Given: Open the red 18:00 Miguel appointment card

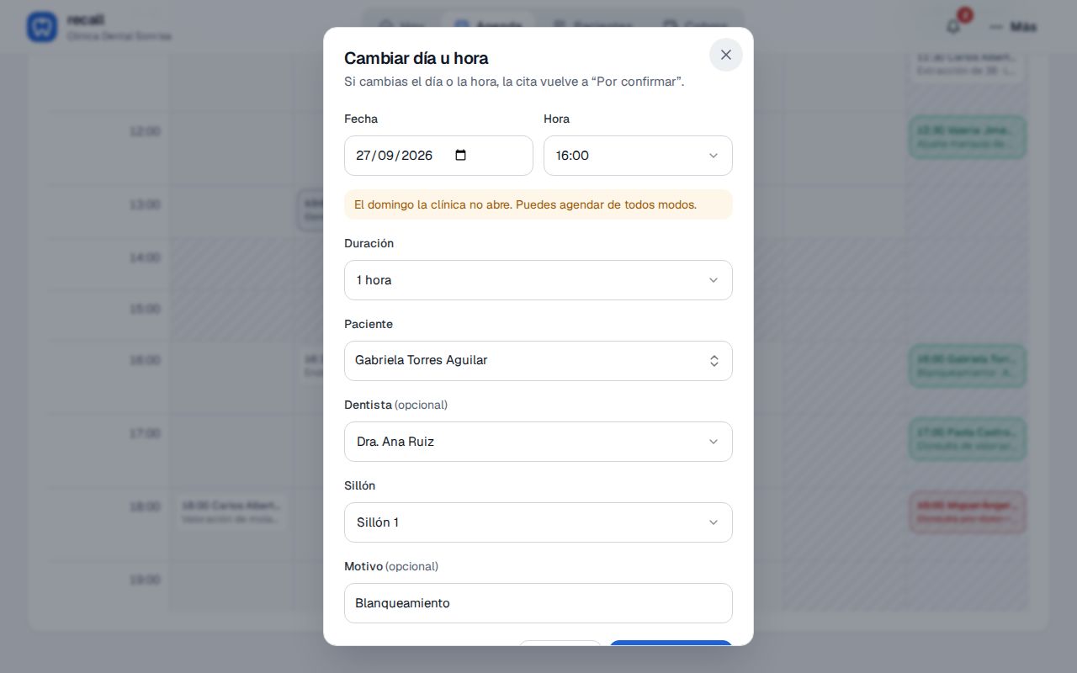Looking at the screenshot, I should [968, 512].
